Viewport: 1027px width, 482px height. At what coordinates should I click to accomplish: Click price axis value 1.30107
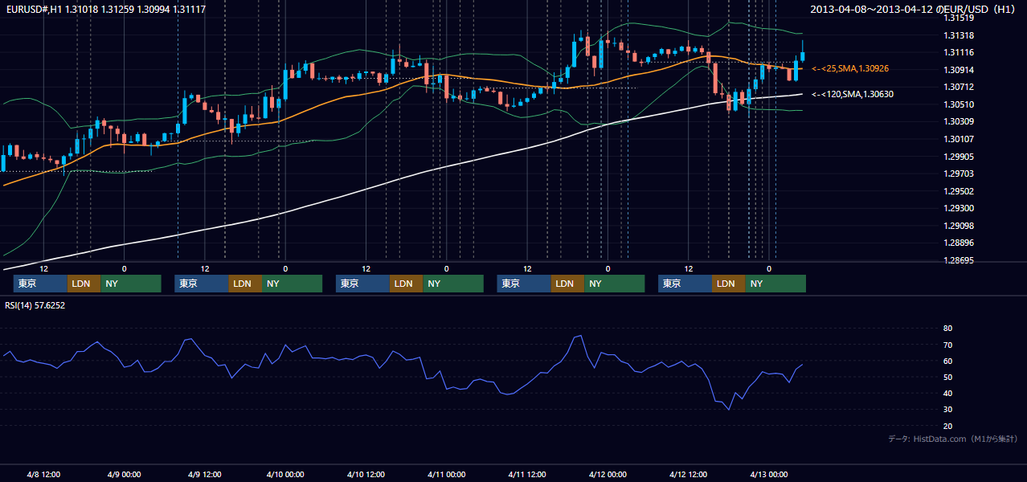pos(959,139)
